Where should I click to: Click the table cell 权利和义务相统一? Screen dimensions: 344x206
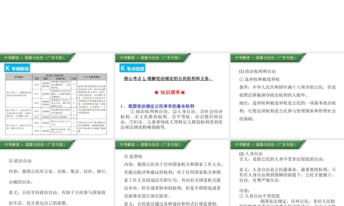(x=60, y=117)
